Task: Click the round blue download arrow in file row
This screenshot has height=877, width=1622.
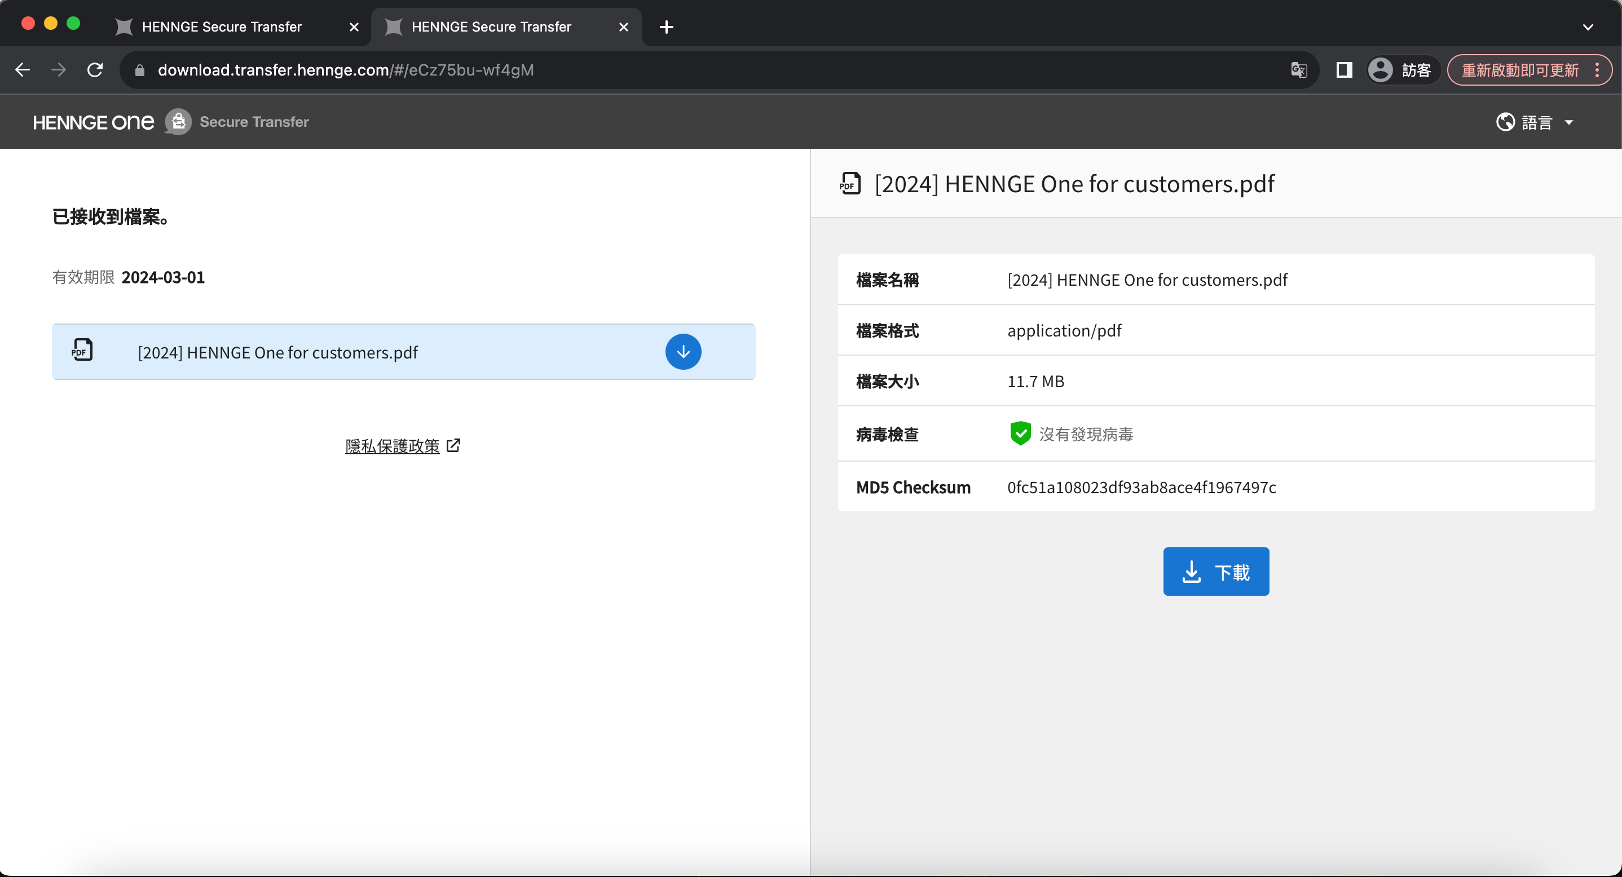Action: coord(683,352)
